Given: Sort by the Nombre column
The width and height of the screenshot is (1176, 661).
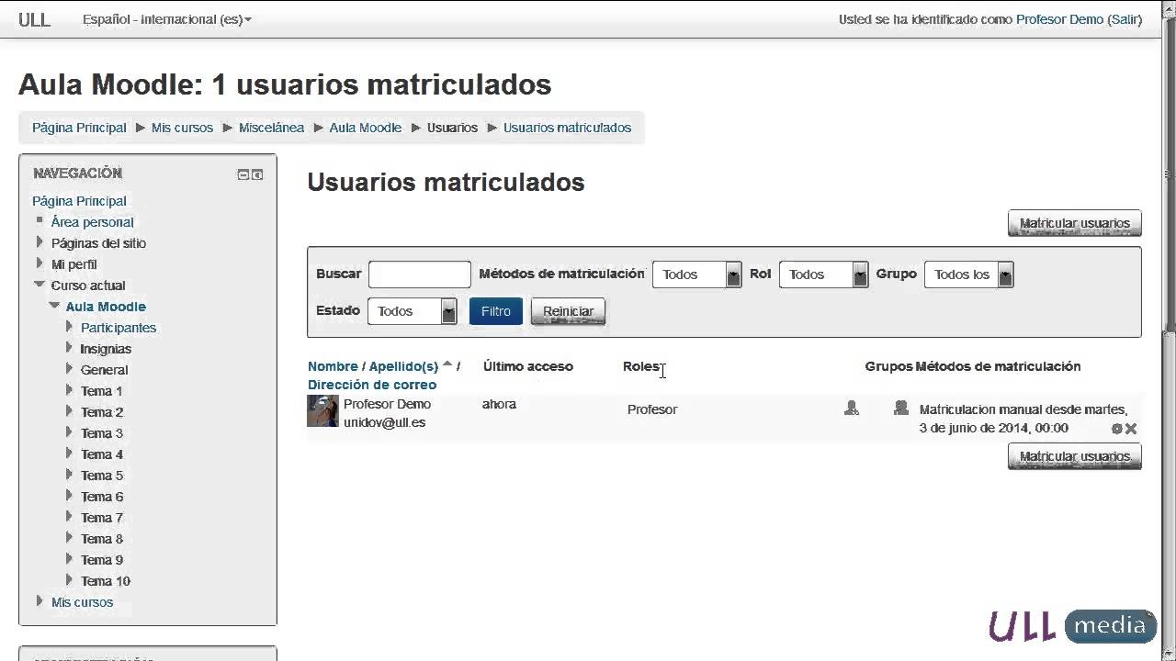Looking at the screenshot, I should [x=334, y=366].
